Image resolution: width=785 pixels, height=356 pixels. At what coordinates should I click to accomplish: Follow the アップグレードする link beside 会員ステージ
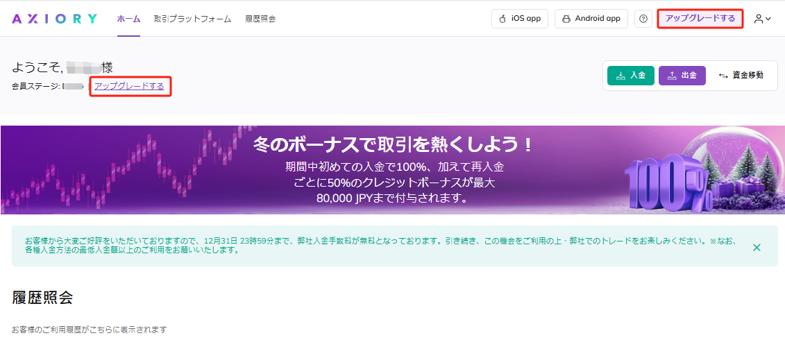tap(129, 86)
